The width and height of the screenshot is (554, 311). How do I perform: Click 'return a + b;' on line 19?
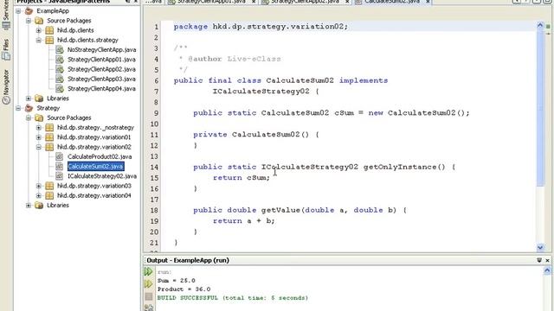tap(244, 221)
